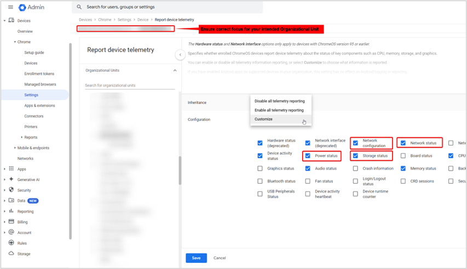Click the Storage cloud icon
467x269 pixels.
[11, 254]
